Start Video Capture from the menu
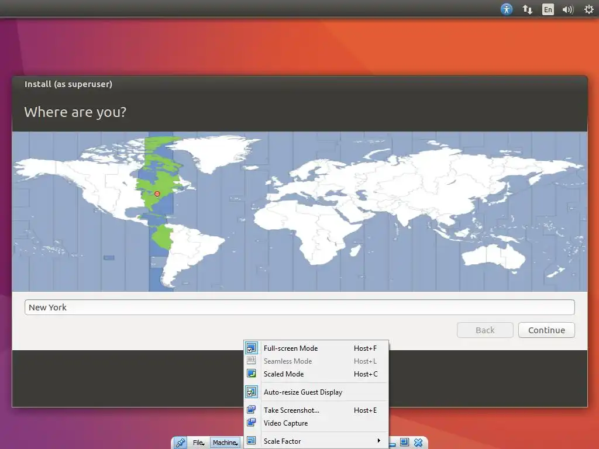The height and width of the screenshot is (449, 599). point(316,423)
